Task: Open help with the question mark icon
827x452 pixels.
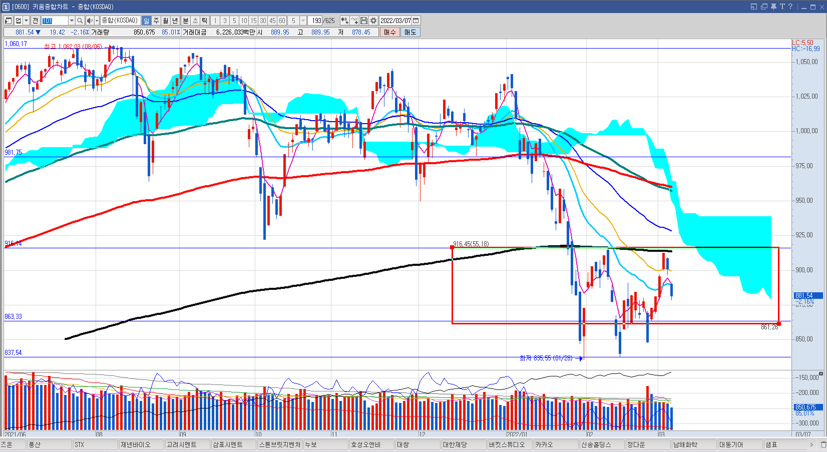Action: [x=790, y=7]
